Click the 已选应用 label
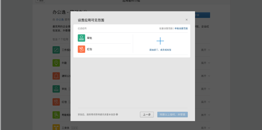The height and width of the screenshot is (130, 262). coord(82,28)
